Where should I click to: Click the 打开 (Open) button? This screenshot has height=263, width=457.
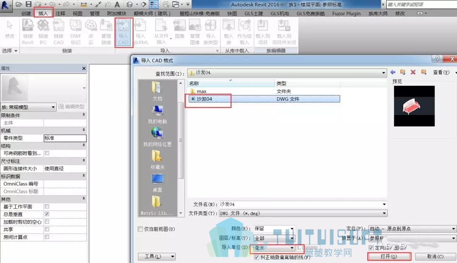click(389, 256)
